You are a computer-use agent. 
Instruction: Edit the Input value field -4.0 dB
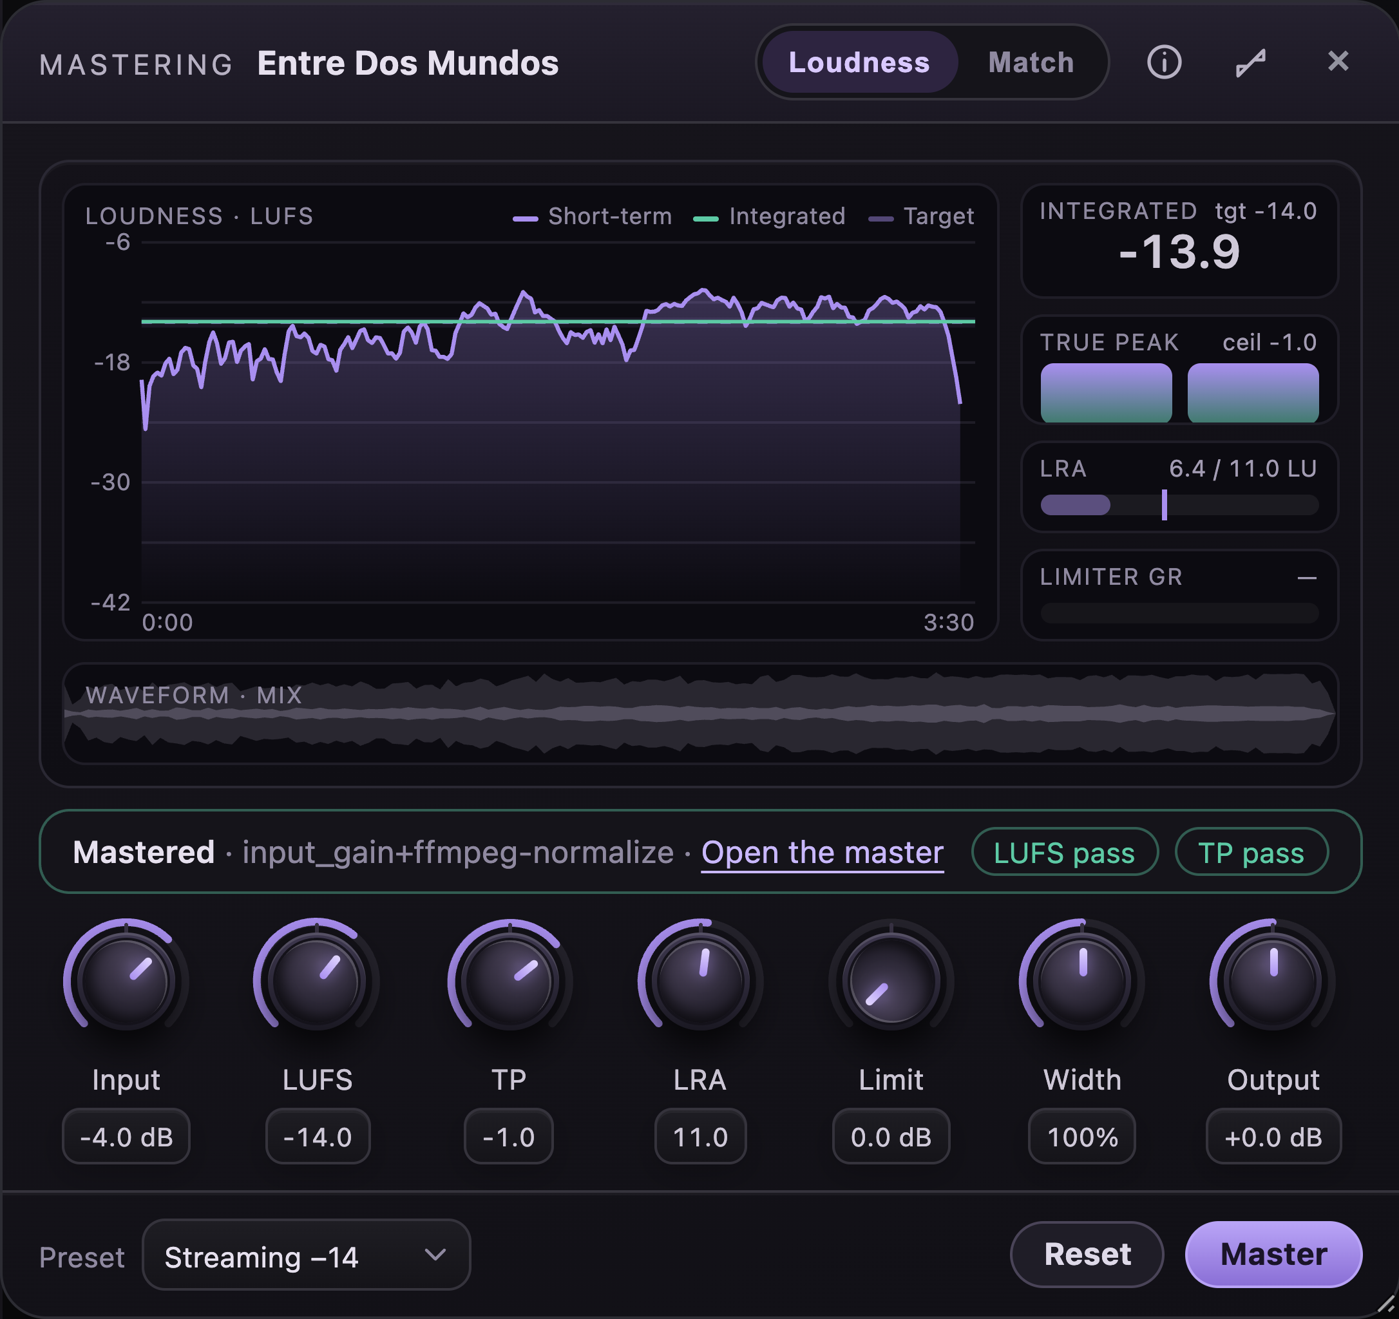(127, 1136)
